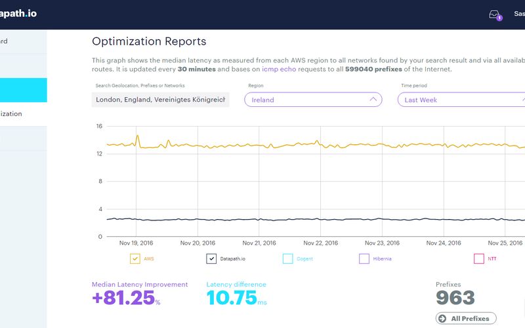Click the All Prefixes button

pos(465,319)
